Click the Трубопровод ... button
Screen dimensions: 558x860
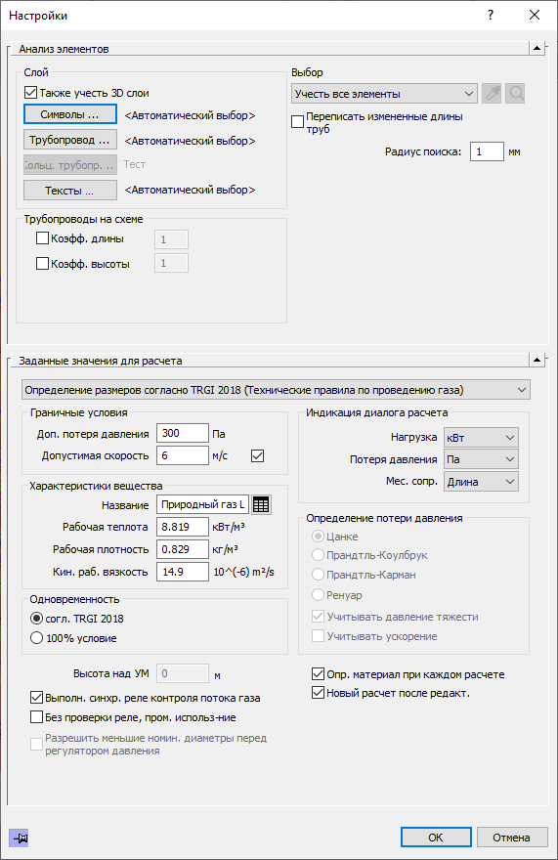coord(69,140)
